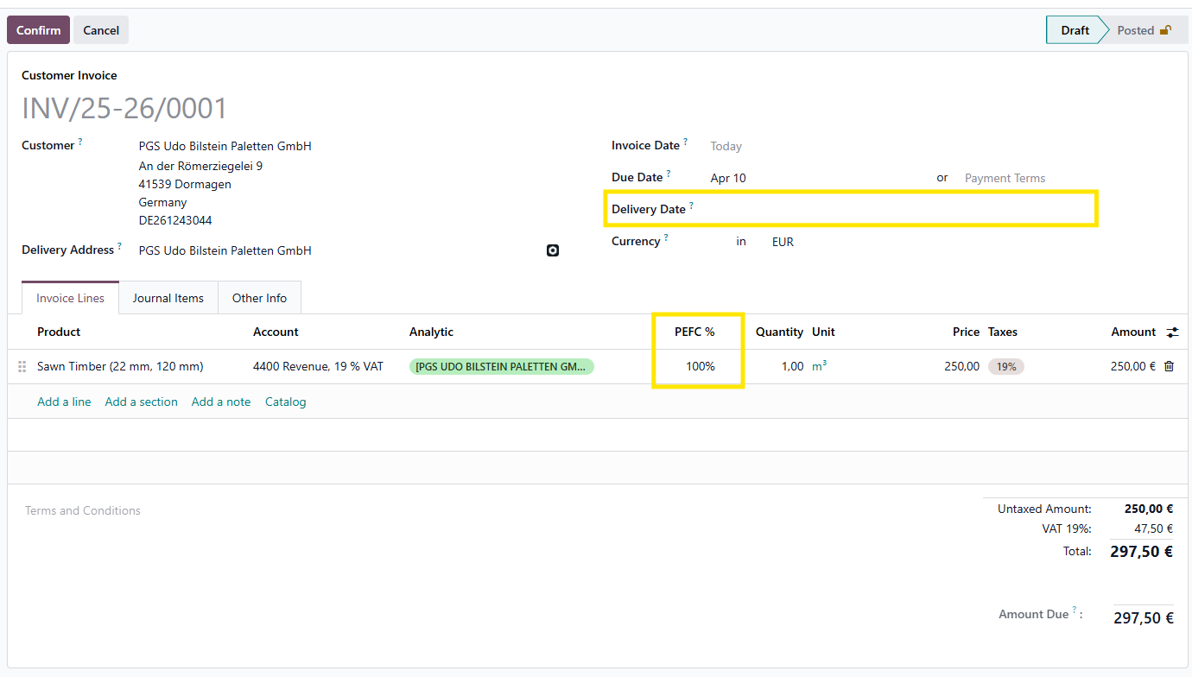Delete the Sawn Timber invoice line
The height and width of the screenshot is (677, 1192).
1169,366
